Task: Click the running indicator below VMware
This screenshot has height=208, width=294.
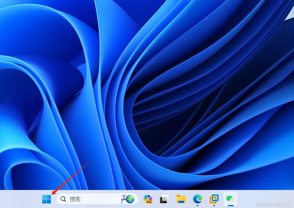Action: click(214, 206)
